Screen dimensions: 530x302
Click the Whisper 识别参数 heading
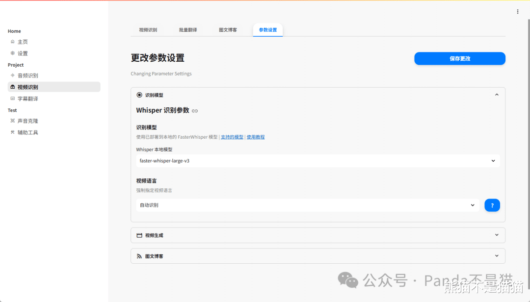(162, 110)
